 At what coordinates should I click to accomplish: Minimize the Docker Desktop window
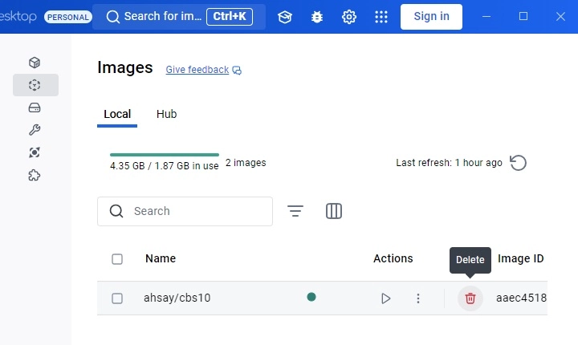point(486,17)
